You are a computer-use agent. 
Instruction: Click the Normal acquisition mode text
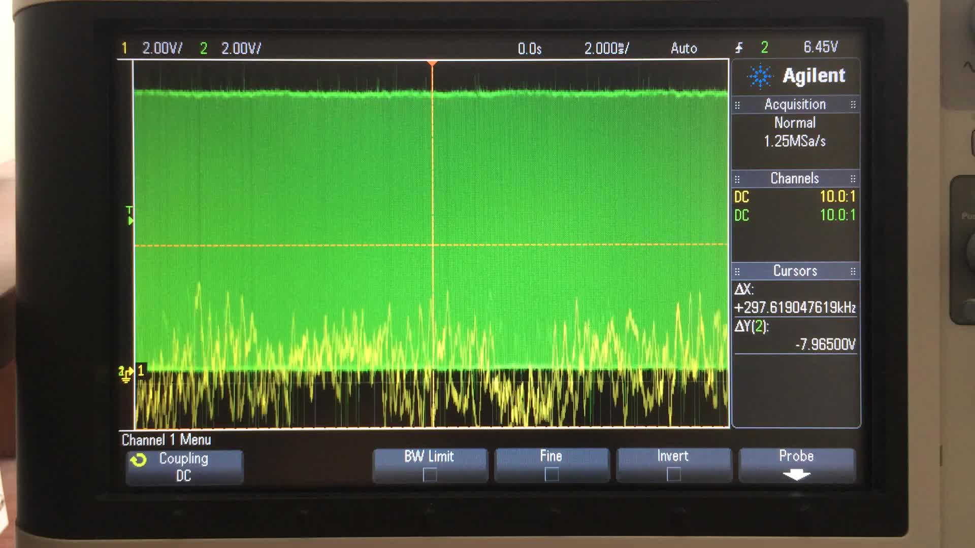coord(795,123)
